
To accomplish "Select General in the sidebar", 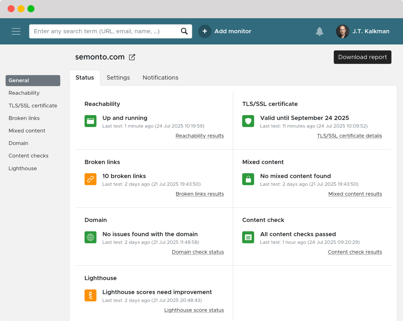I will (x=33, y=80).
